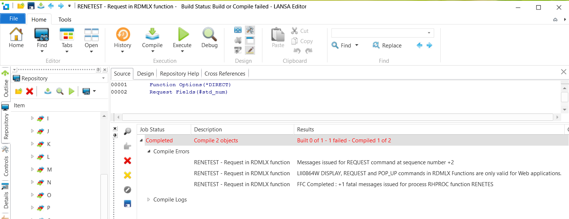Click the grey cancel circle icon in results sidebar
This screenshot has width=569, height=219.
click(x=128, y=190)
